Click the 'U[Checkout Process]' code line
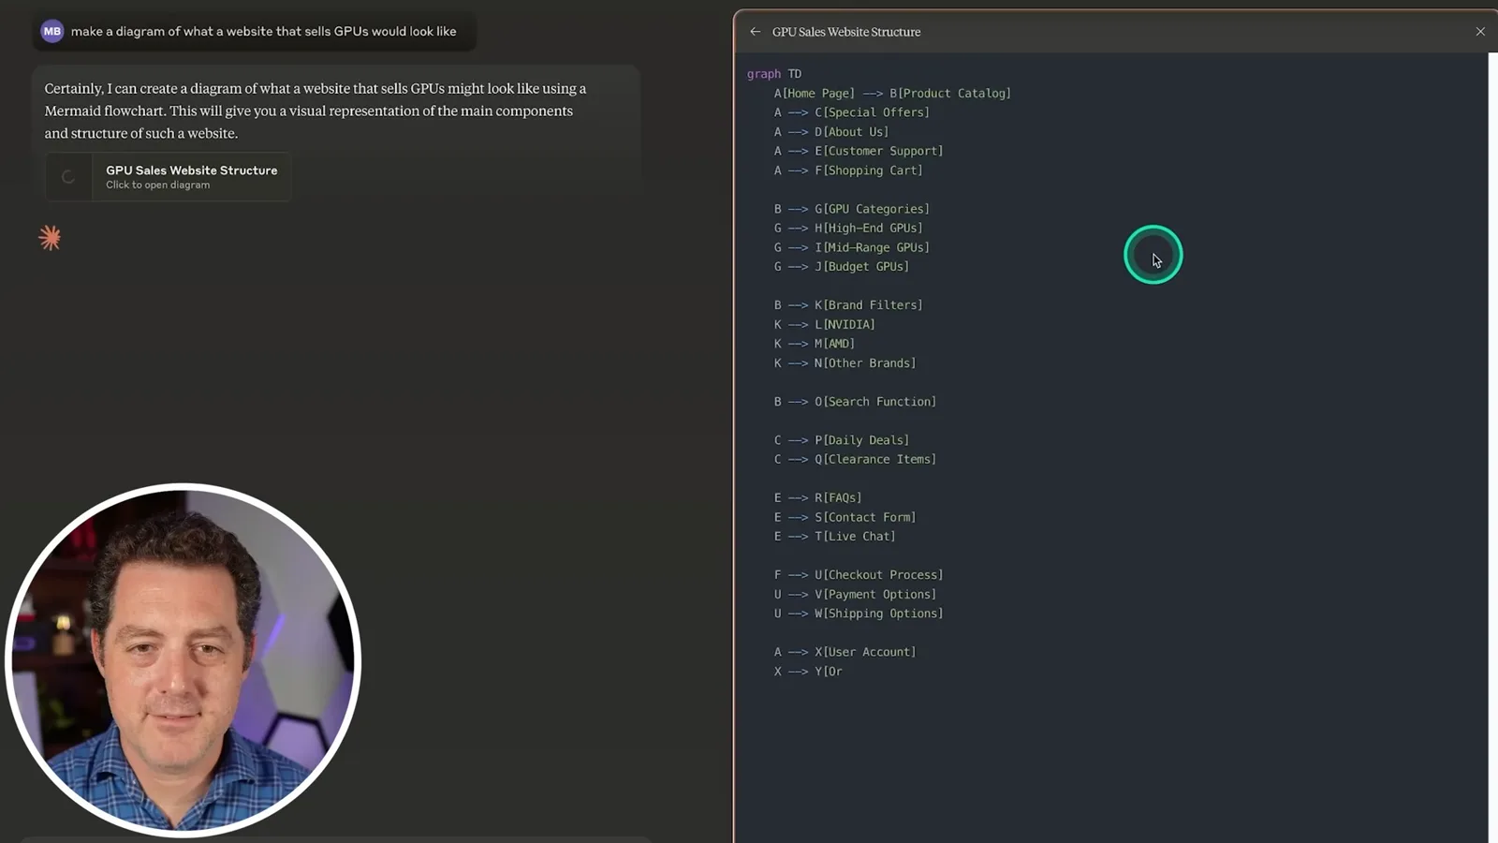Image resolution: width=1498 pixels, height=843 pixels. 859,575
